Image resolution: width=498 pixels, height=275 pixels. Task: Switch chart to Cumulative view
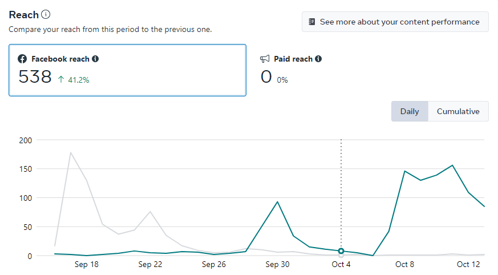458,111
